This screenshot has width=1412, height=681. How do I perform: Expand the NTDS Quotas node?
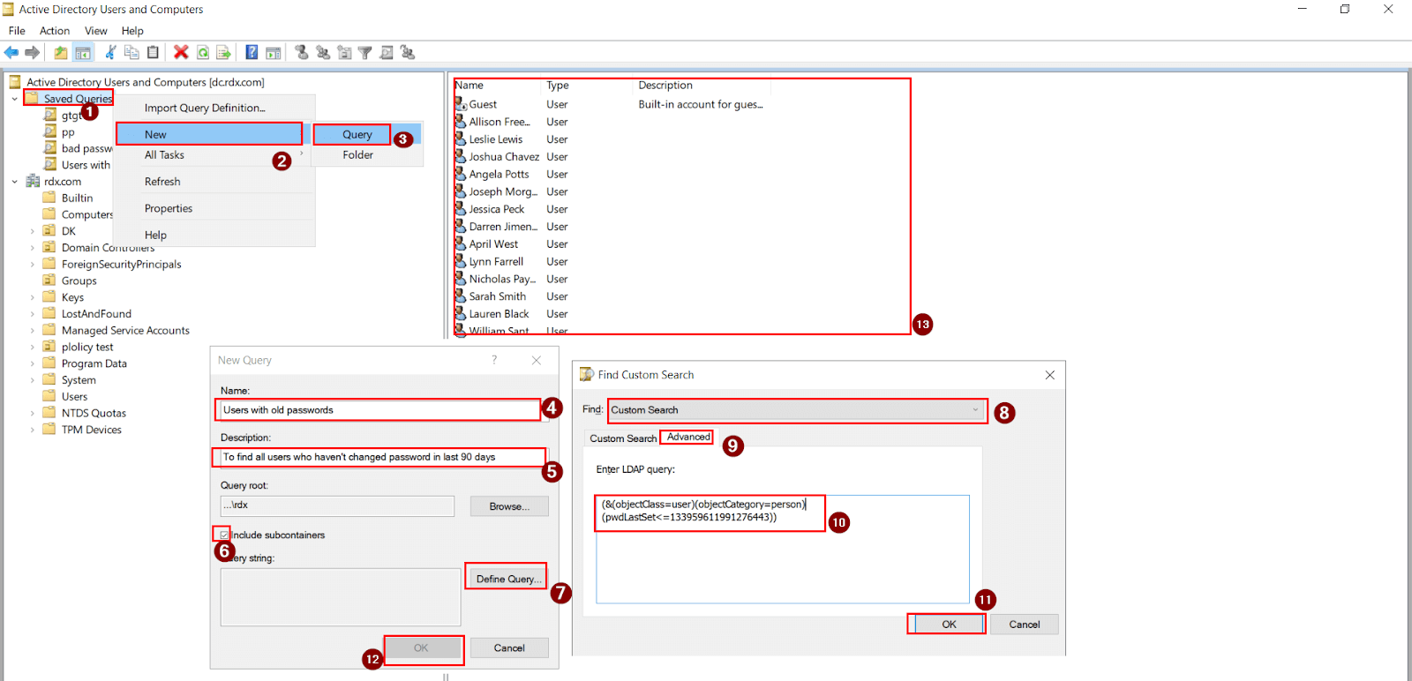coord(33,413)
